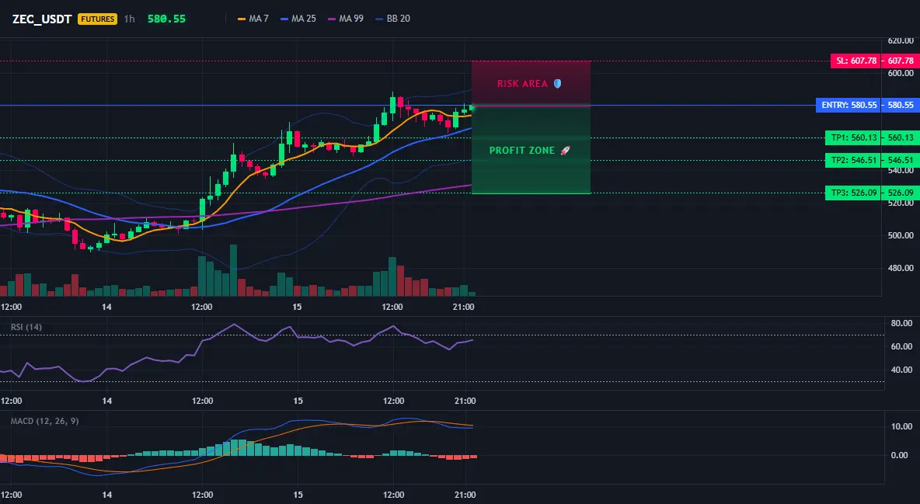Click the RSI 40.00 axis label

pos(901,370)
